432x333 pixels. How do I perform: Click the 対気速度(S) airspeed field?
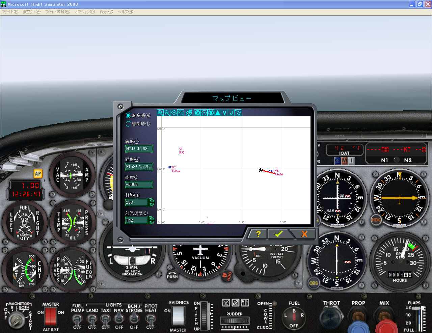137,220
